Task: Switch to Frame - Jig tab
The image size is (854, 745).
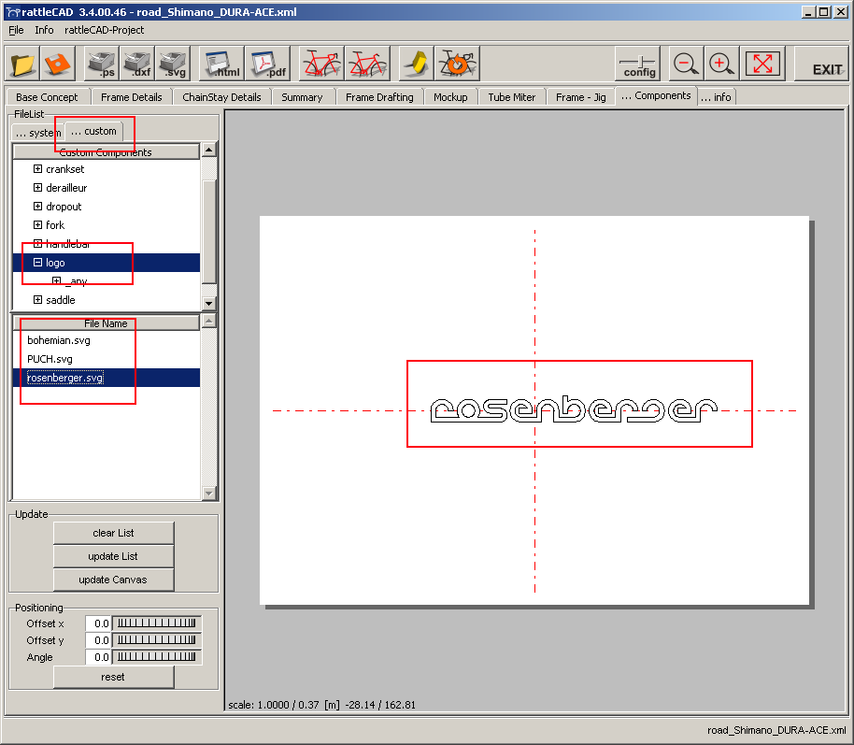Action: coord(580,97)
